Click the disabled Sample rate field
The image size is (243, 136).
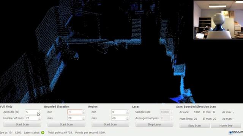(x=165, y=112)
